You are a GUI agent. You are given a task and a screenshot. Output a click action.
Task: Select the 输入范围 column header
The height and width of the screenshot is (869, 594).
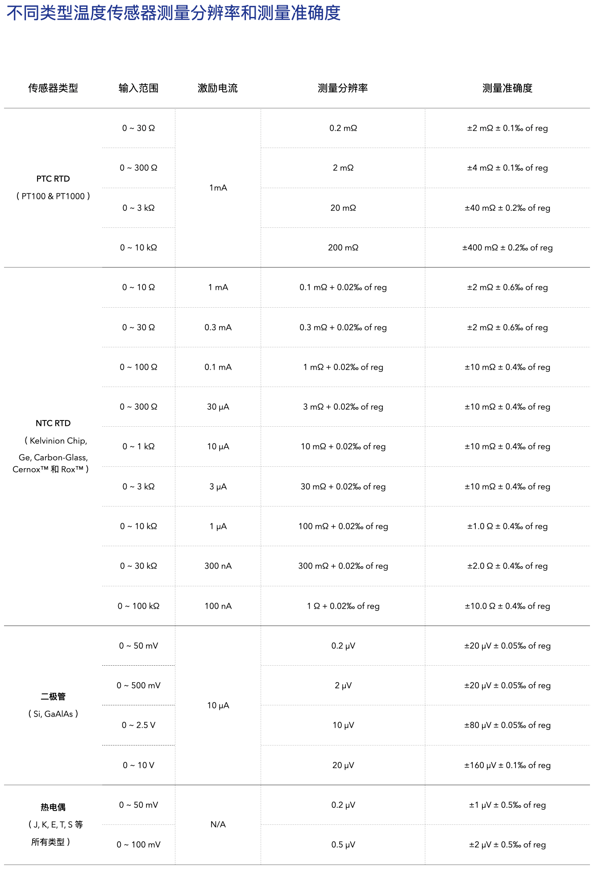(x=138, y=88)
